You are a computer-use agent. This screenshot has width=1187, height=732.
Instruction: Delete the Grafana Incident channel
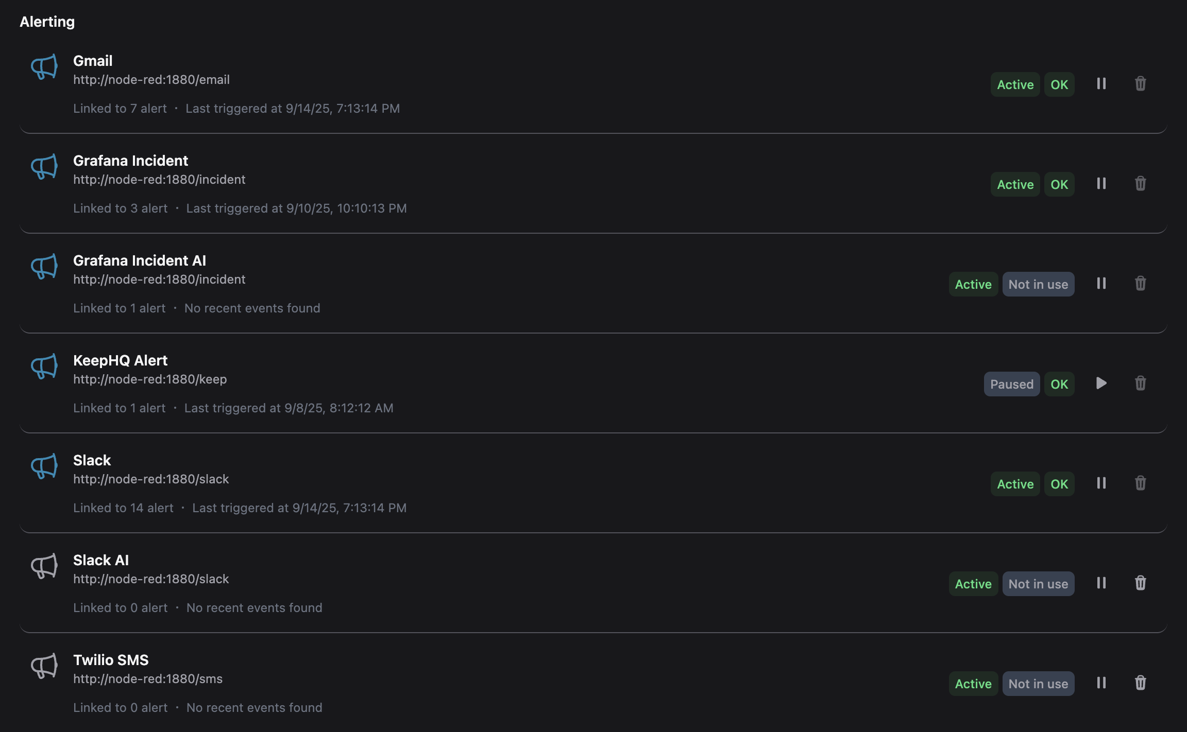pos(1140,184)
